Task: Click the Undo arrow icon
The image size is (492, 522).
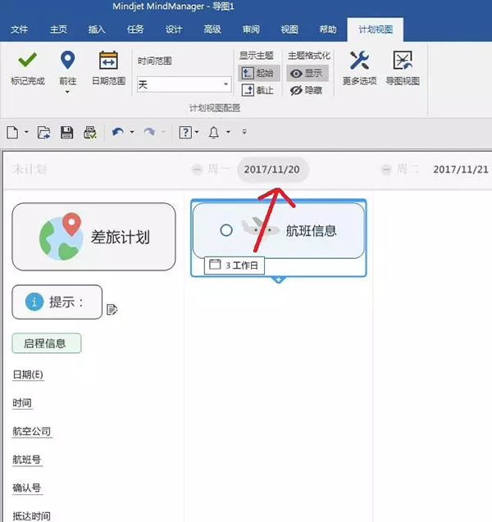Action: pos(117,132)
